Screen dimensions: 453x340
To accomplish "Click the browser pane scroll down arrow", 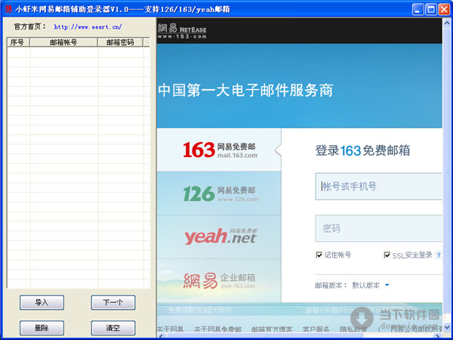I will [x=447, y=327].
